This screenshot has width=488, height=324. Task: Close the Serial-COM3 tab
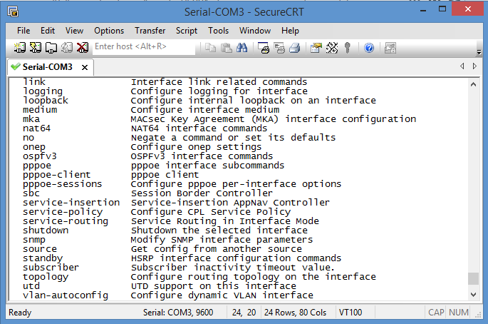pyautogui.click(x=85, y=67)
